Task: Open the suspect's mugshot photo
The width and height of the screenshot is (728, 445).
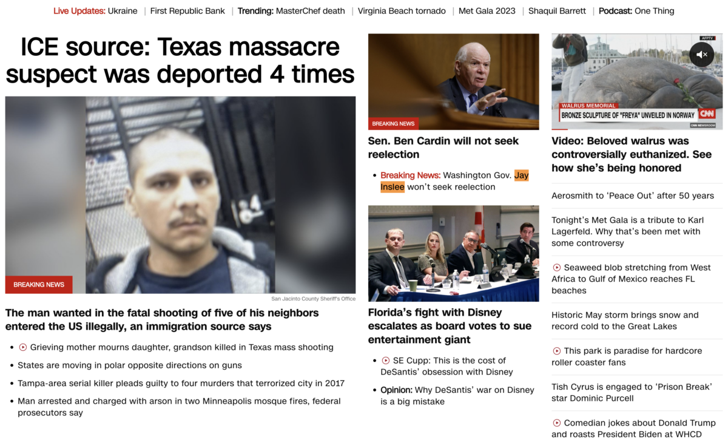Action: coord(180,195)
